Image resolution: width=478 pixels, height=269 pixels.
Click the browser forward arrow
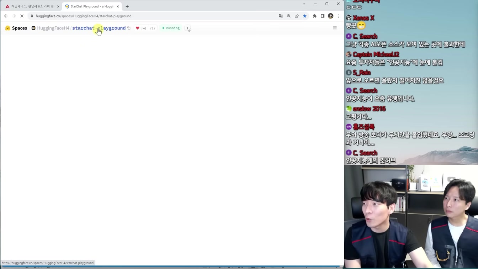[14, 16]
